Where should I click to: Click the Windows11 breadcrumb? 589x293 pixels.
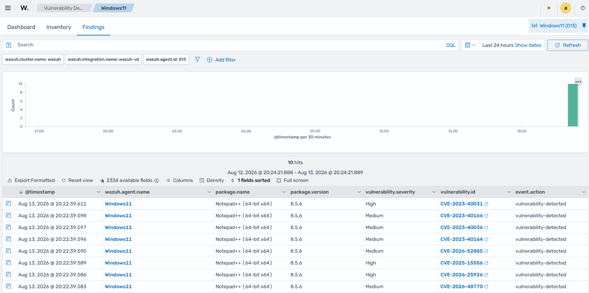(x=114, y=8)
